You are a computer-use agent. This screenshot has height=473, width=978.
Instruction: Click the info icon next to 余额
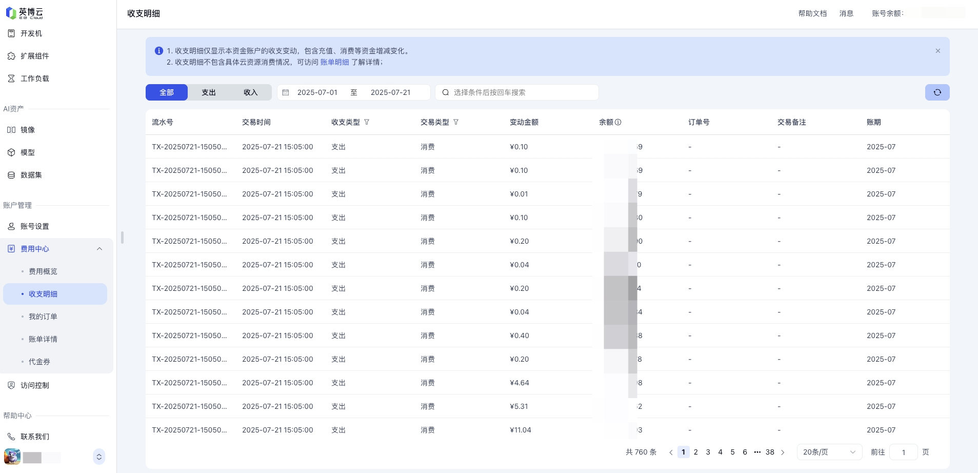pos(618,122)
